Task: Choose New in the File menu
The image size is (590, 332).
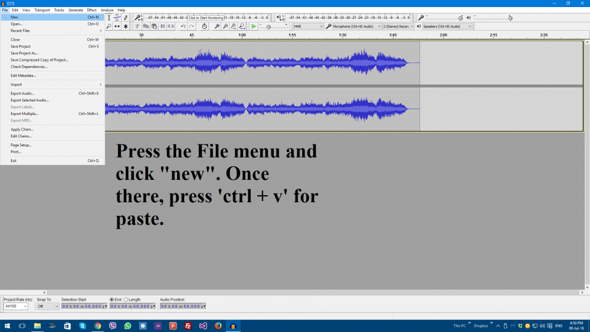Action: pos(53,17)
